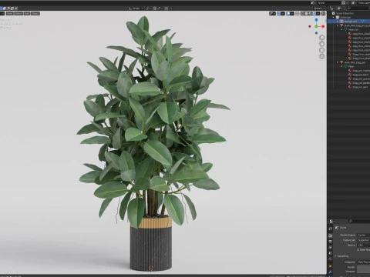Open the Object properties tab
The image size is (370, 277).
[x=330, y=266]
